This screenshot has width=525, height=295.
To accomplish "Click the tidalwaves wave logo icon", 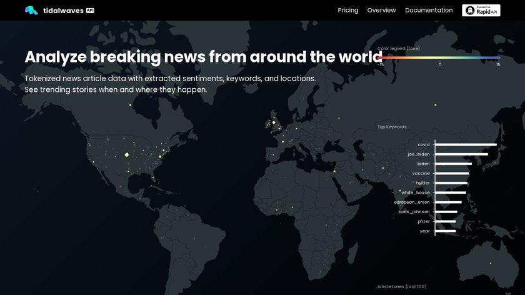I will tap(31, 11).
